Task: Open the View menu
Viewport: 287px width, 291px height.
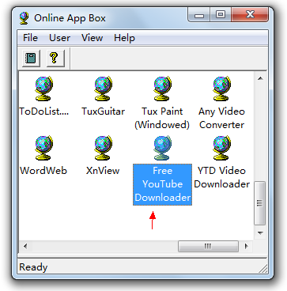Action: [92, 38]
